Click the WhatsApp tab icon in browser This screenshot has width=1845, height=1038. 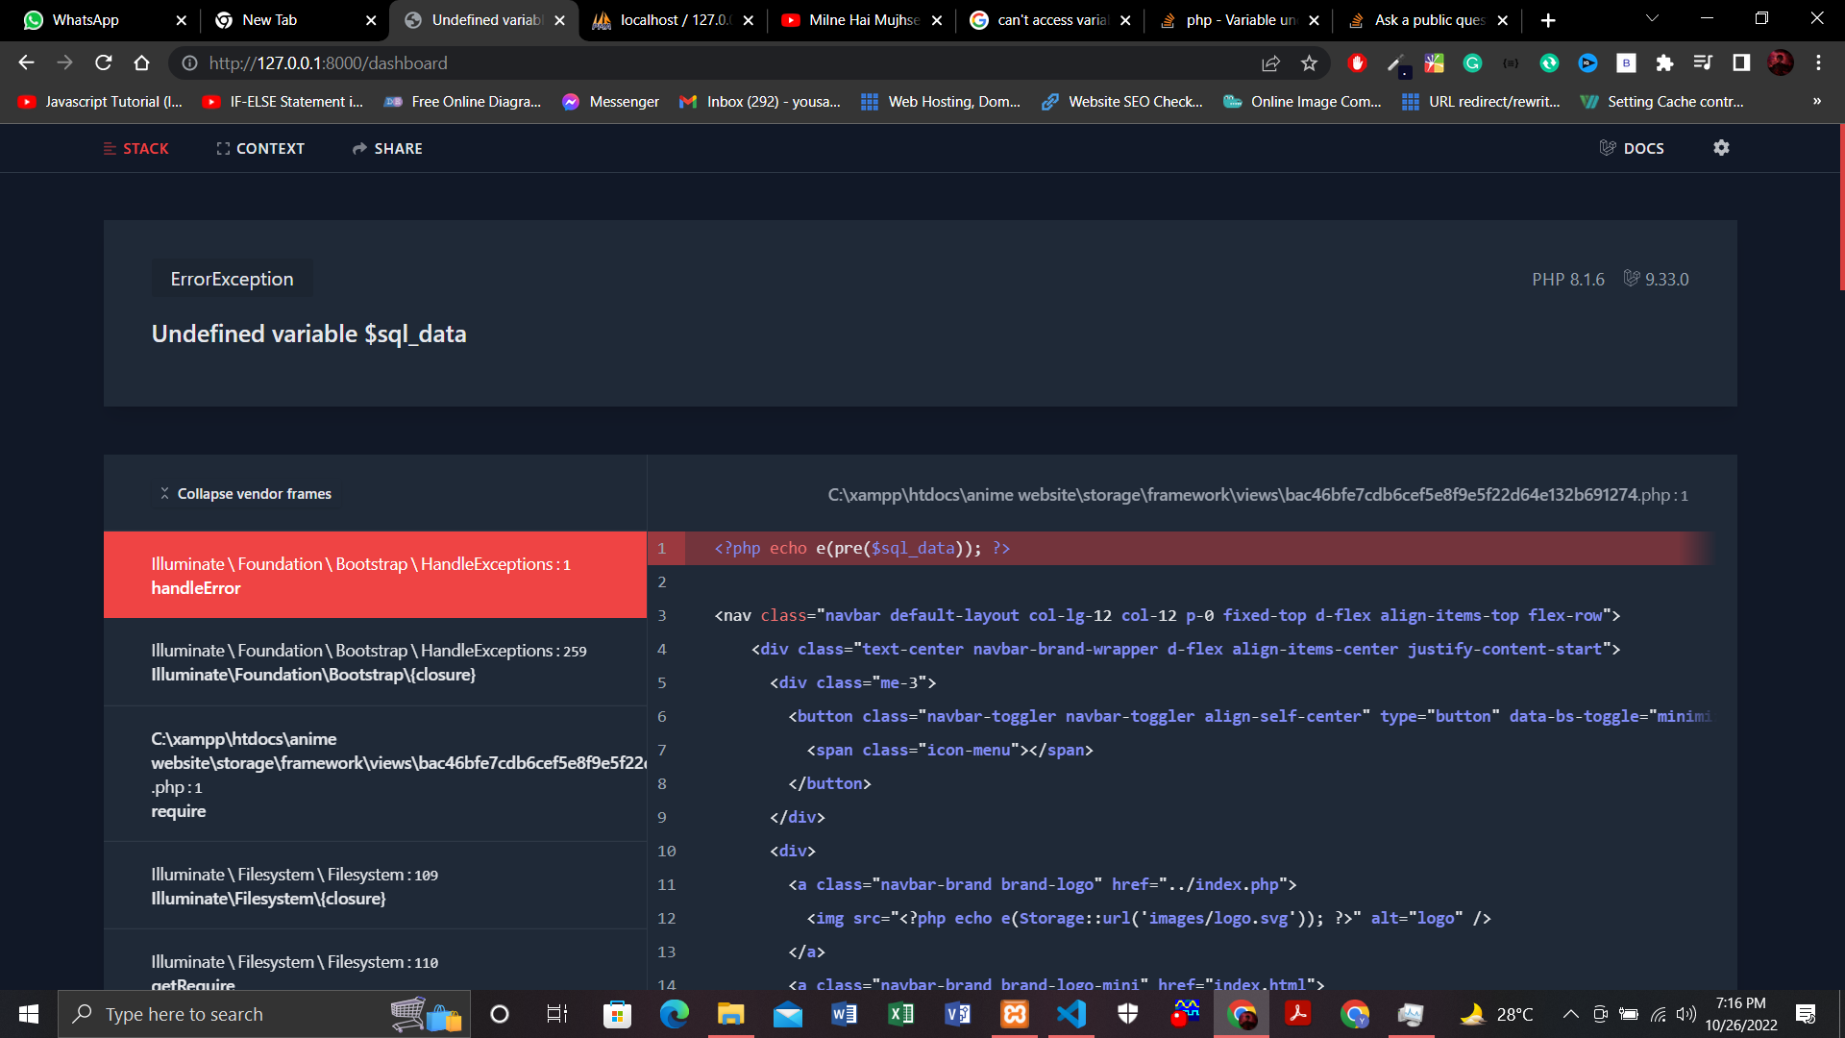coord(35,20)
